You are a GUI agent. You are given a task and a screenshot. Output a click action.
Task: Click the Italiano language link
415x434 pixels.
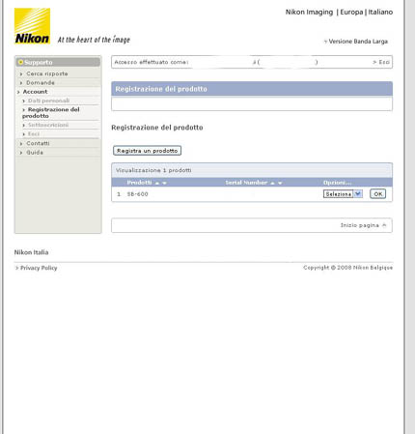(x=380, y=12)
